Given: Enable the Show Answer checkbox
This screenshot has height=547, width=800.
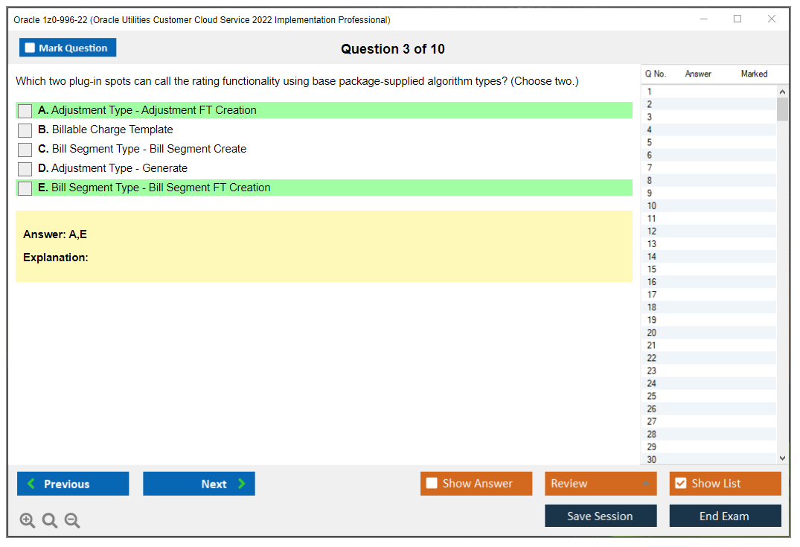Looking at the screenshot, I should [432, 483].
